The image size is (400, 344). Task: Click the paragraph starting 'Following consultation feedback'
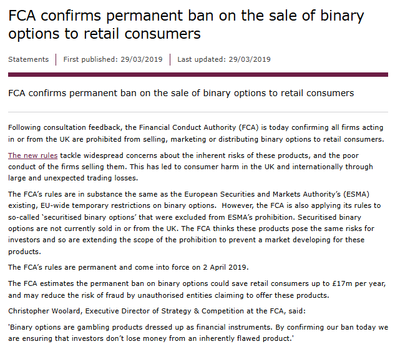click(196, 133)
